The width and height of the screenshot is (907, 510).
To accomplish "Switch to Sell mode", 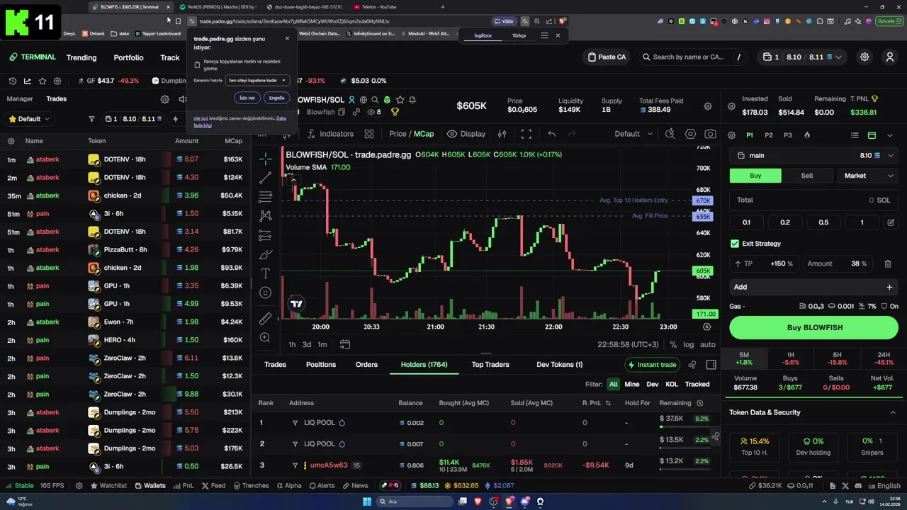I will pyautogui.click(x=807, y=176).
